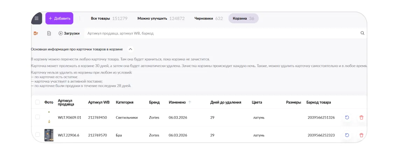Delete the WLT.22906.6 card permanently
Image resolution: width=398 pixels, height=155 pixels.
tap(361, 135)
